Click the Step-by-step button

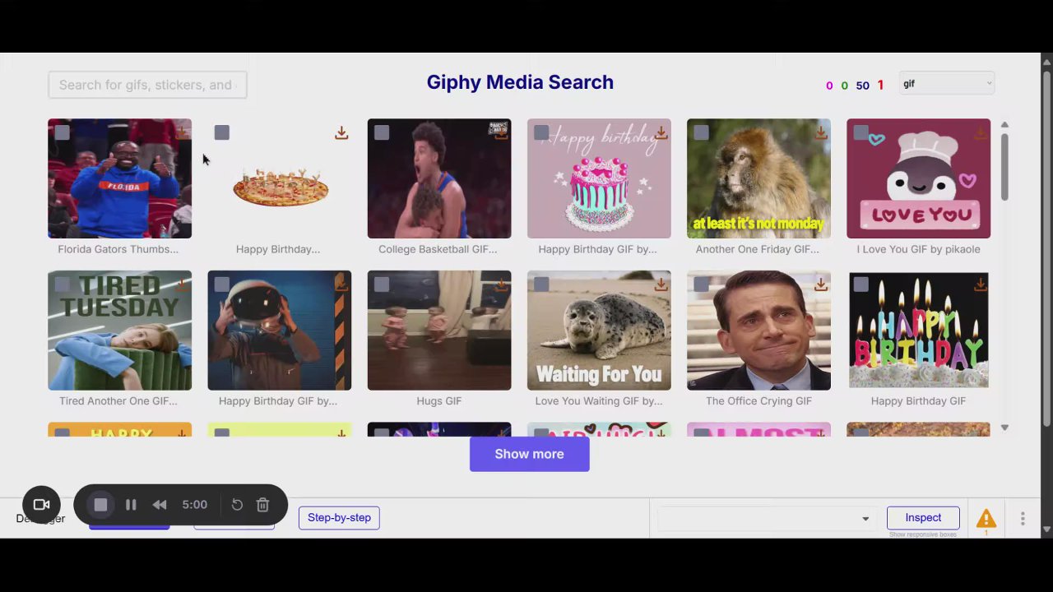pyautogui.click(x=339, y=518)
